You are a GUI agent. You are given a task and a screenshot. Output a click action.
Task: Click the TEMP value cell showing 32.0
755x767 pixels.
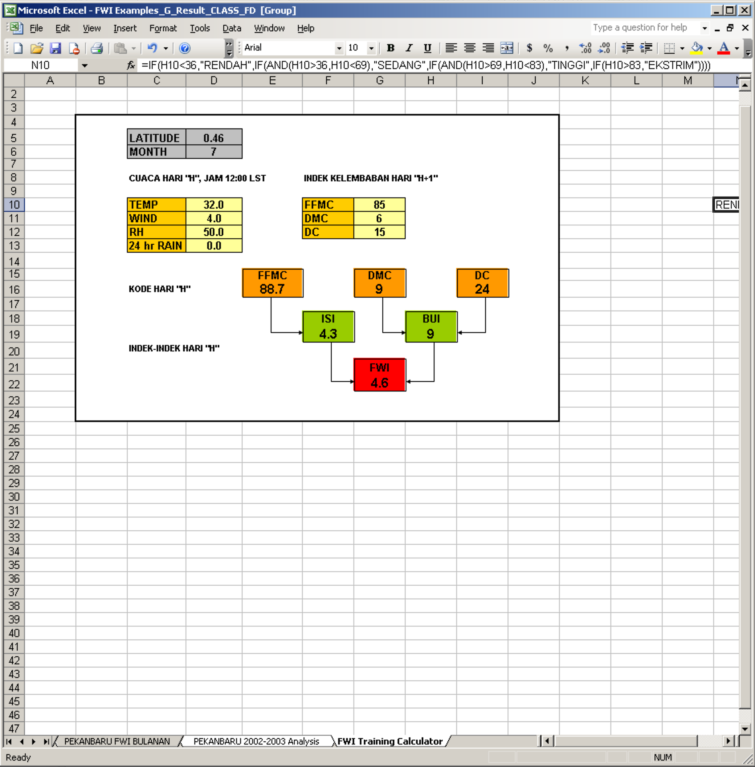click(x=214, y=205)
